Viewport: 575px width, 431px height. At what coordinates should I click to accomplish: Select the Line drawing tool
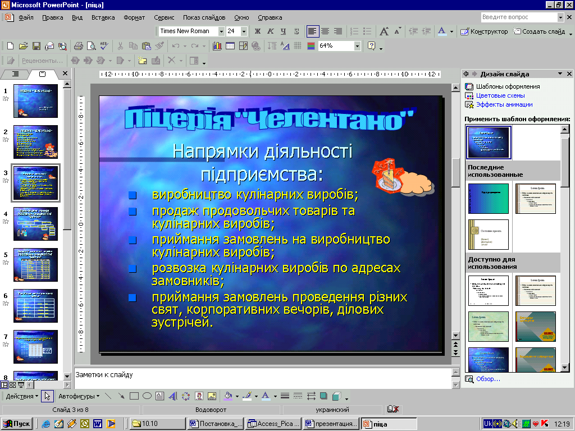(108, 396)
